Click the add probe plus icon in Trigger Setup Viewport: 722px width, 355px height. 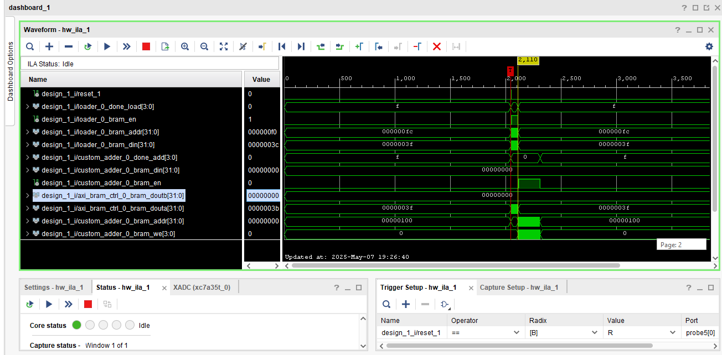406,304
